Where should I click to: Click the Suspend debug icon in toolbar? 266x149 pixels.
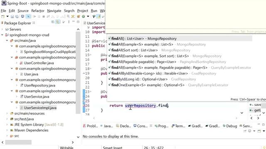pos(39,17)
